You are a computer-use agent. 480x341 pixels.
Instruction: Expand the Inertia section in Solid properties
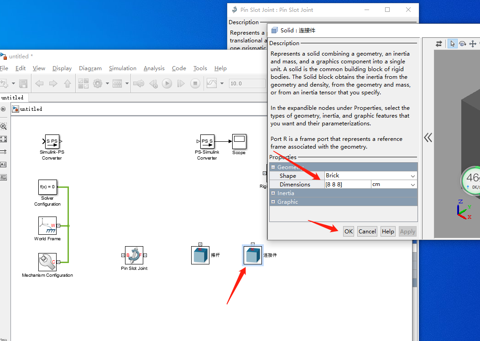(x=274, y=193)
